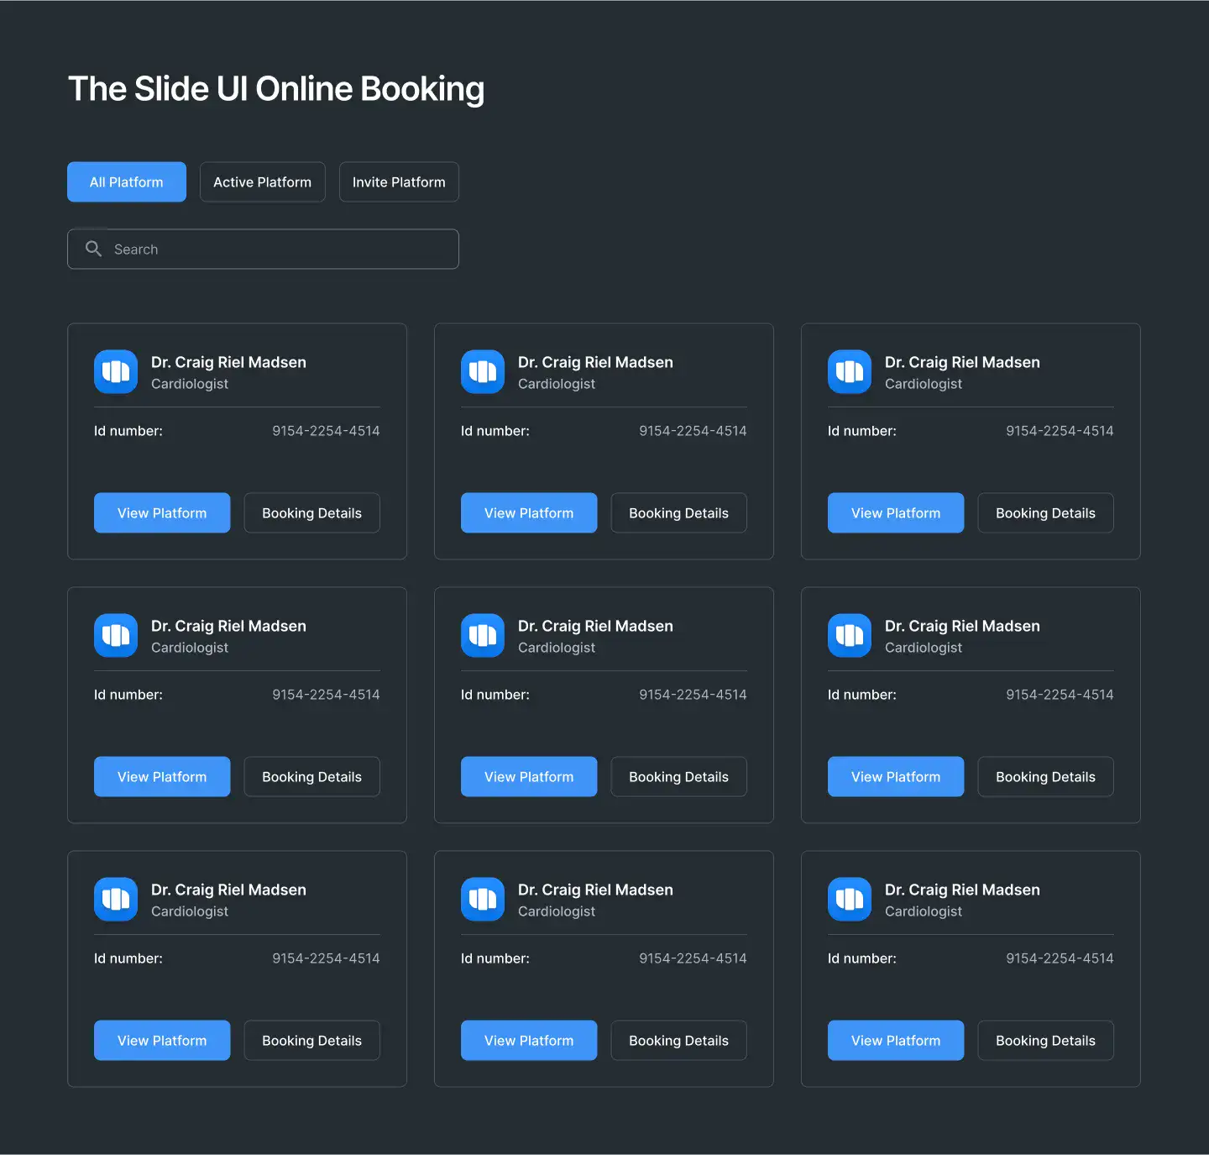This screenshot has height=1155, width=1209.
Task: Click the Search input field
Action: (x=263, y=249)
